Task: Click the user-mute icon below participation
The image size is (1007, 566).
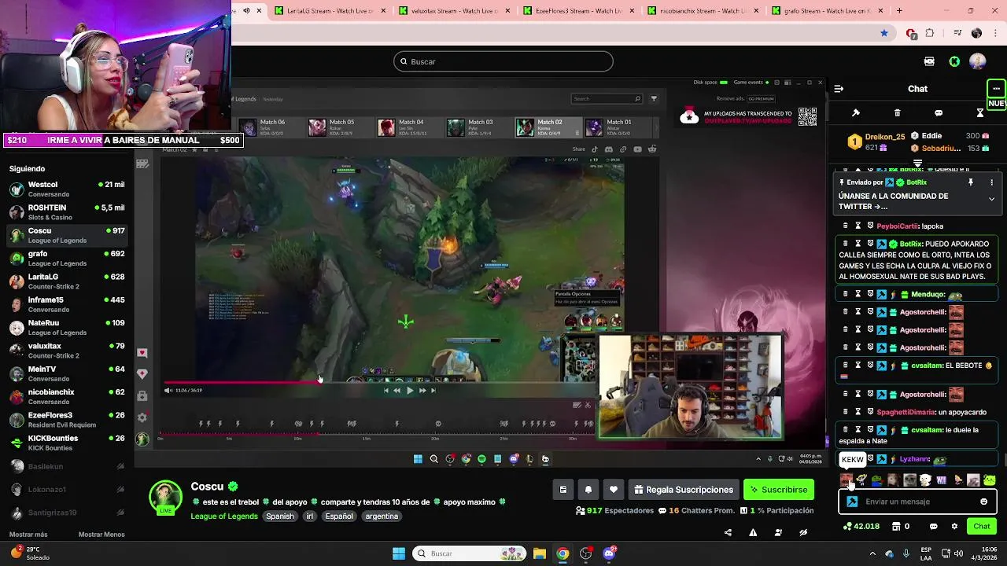Action: (778, 532)
